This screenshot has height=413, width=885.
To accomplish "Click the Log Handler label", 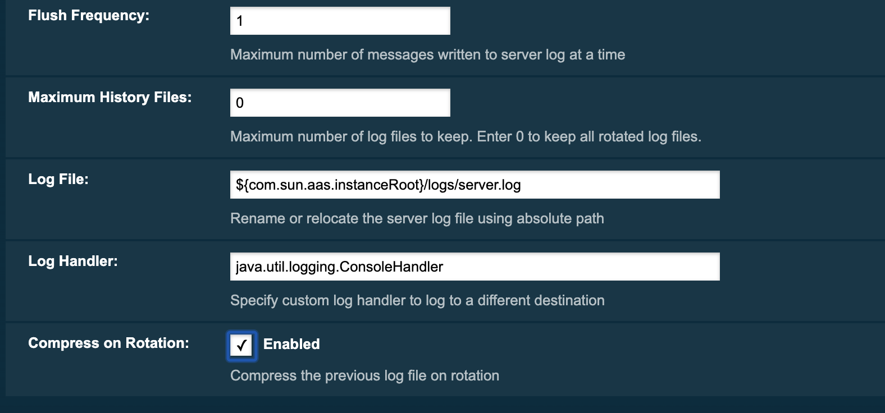I will (72, 261).
